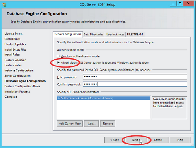This screenshot has height=148, width=196.
Task: Click License Terms in the steps list
Action: (13, 33)
